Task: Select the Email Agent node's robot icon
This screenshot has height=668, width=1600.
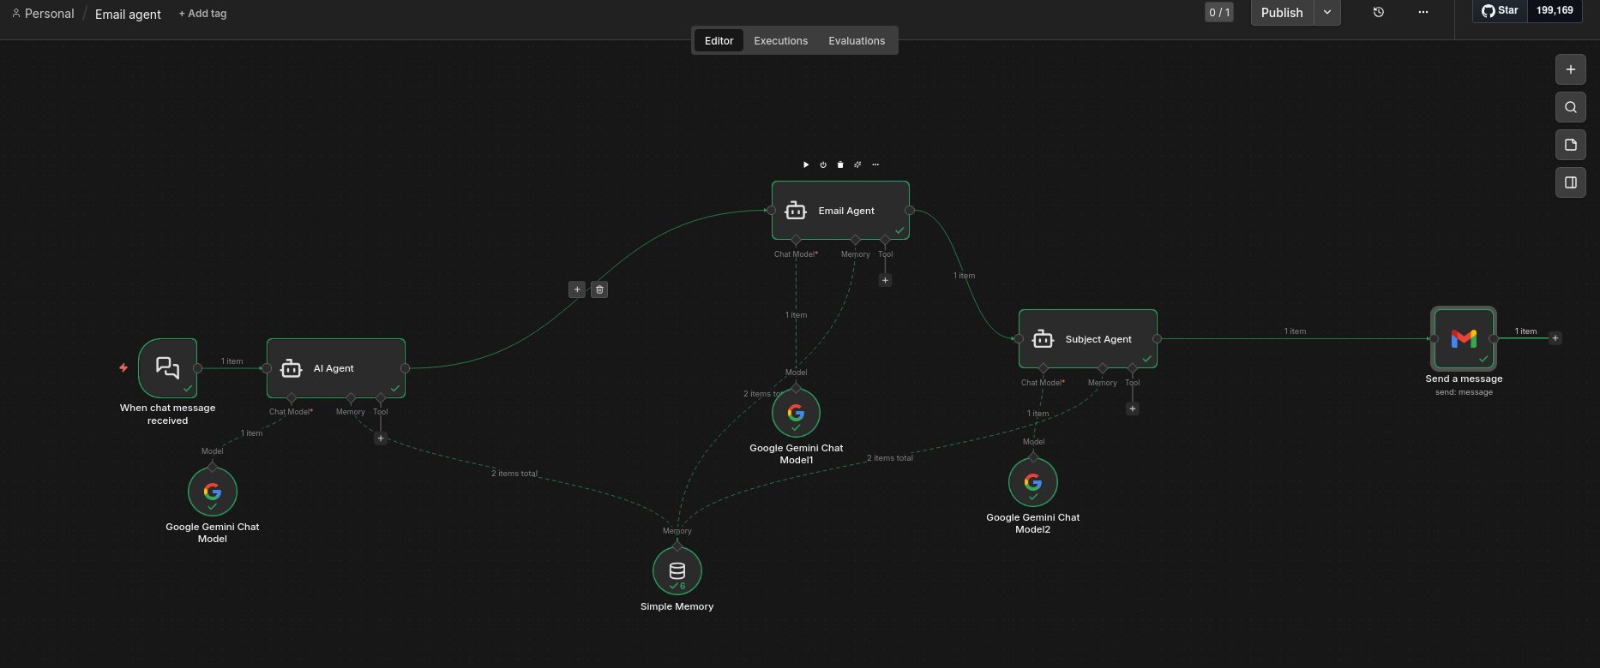Action: click(796, 211)
